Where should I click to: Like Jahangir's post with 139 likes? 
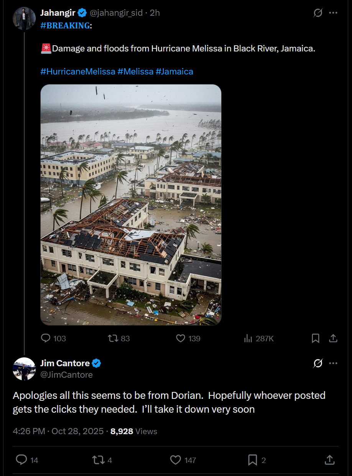[x=181, y=338]
